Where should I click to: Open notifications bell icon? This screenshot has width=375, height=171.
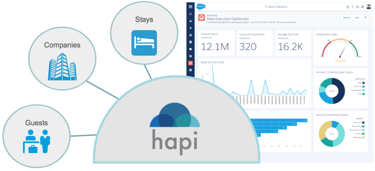(x=363, y=7)
